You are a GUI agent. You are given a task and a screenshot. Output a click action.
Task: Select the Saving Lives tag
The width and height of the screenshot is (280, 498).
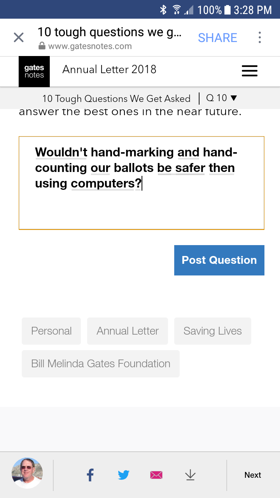click(212, 331)
